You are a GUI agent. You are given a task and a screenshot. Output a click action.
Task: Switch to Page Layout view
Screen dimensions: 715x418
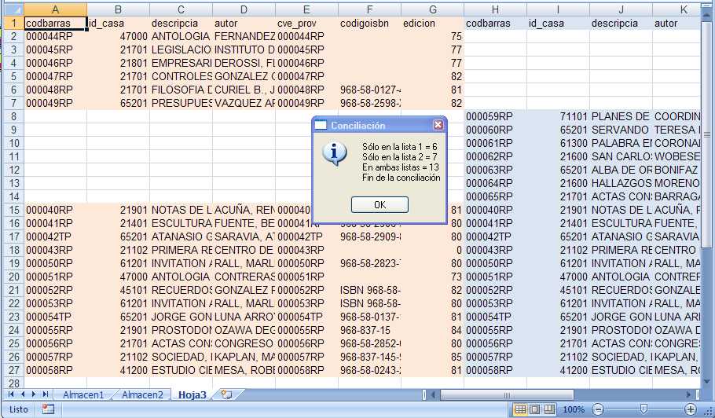pyautogui.click(x=535, y=409)
